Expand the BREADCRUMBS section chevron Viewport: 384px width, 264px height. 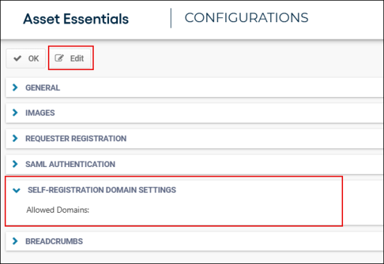coord(15,241)
